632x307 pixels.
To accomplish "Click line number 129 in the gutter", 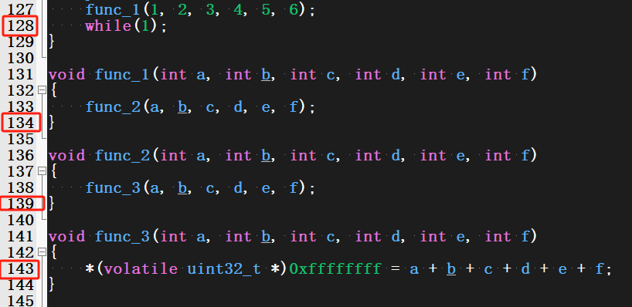I will [x=20, y=42].
